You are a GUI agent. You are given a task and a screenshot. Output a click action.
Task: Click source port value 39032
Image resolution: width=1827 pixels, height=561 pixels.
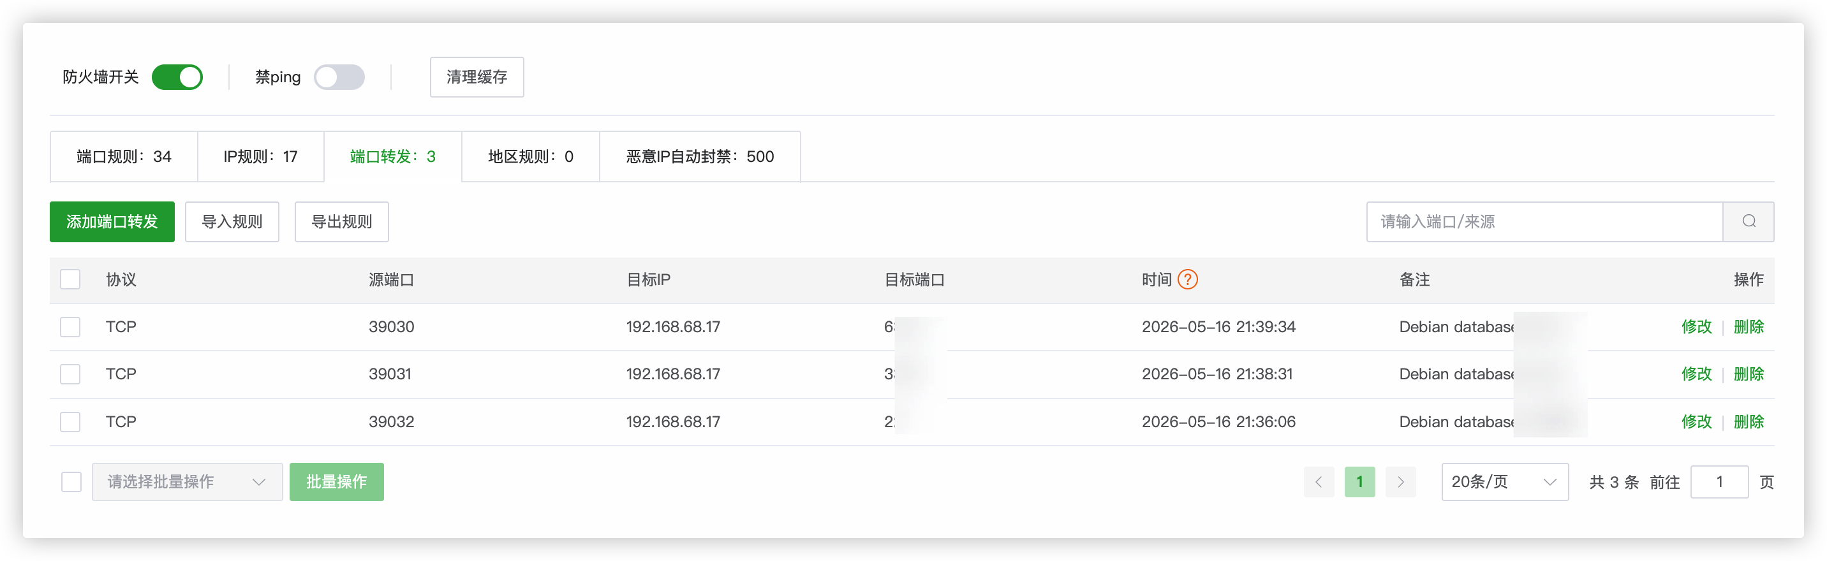coord(392,422)
